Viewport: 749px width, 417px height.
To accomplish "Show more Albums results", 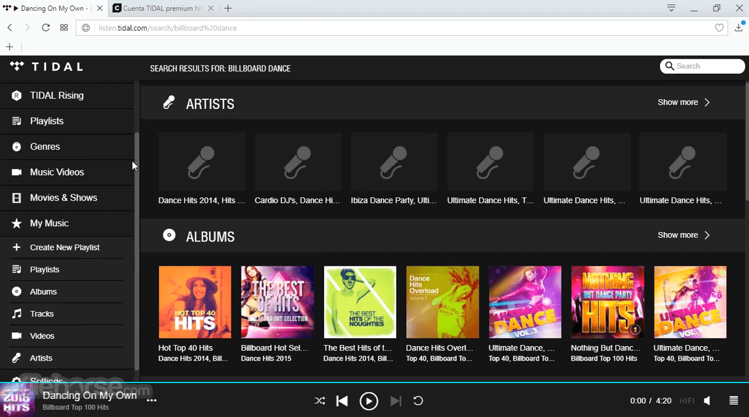I will [684, 235].
